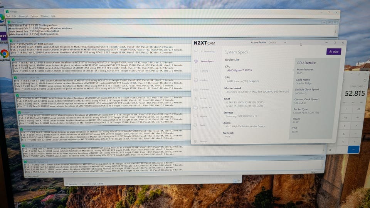The image size is (370, 208).
Task: Open the Lighting section in NZXT CAM
Action: tap(202, 71)
